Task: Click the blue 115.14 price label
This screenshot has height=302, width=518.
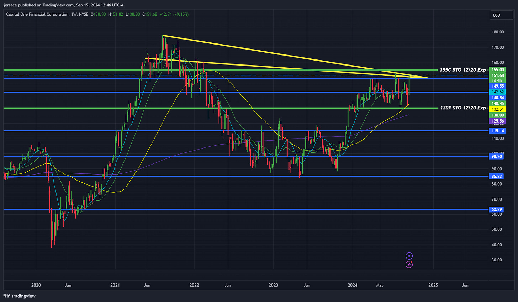Action: 498,131
